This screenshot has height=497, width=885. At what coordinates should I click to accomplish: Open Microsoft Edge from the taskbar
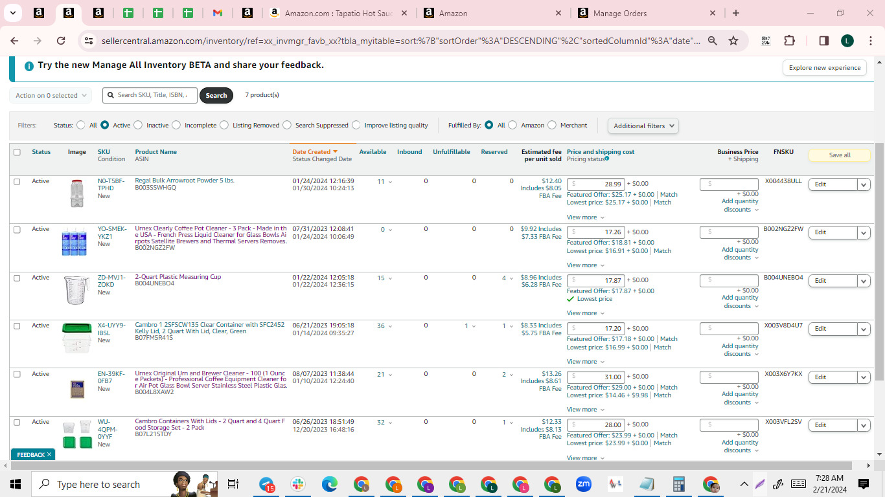pos(330,484)
